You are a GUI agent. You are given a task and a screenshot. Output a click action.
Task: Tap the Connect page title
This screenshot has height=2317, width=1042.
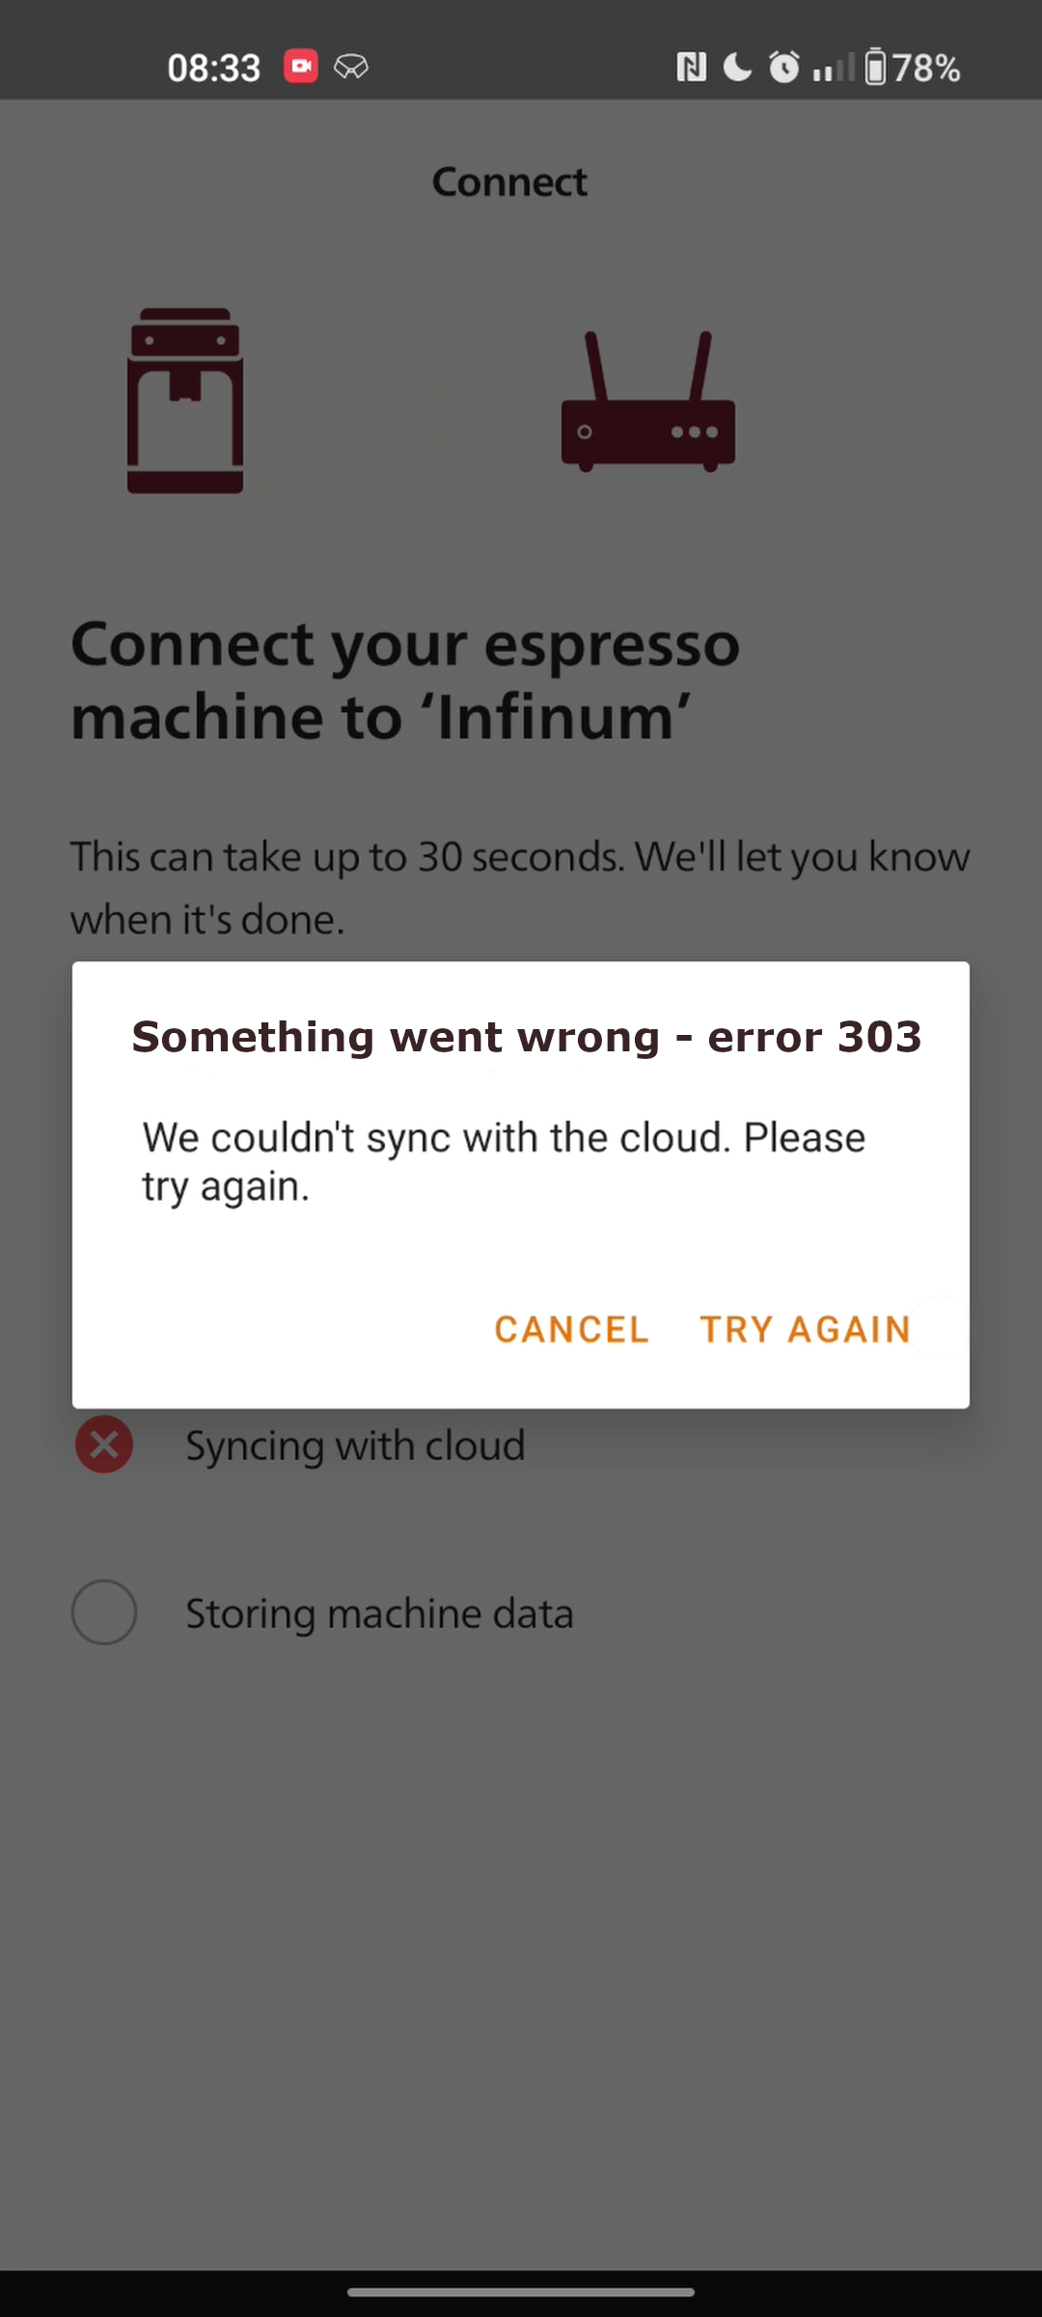click(x=509, y=181)
